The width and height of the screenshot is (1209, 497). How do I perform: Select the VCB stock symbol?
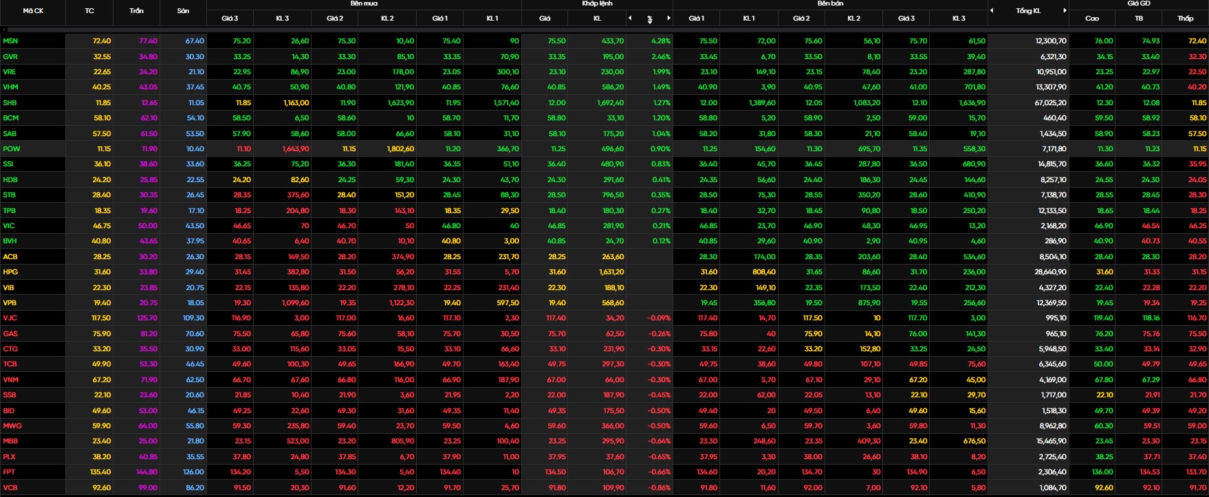click(10, 487)
